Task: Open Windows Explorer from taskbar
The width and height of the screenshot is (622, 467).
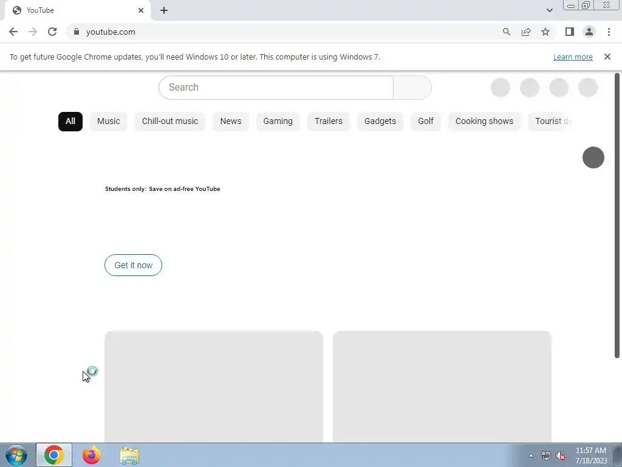Action: coord(129,455)
